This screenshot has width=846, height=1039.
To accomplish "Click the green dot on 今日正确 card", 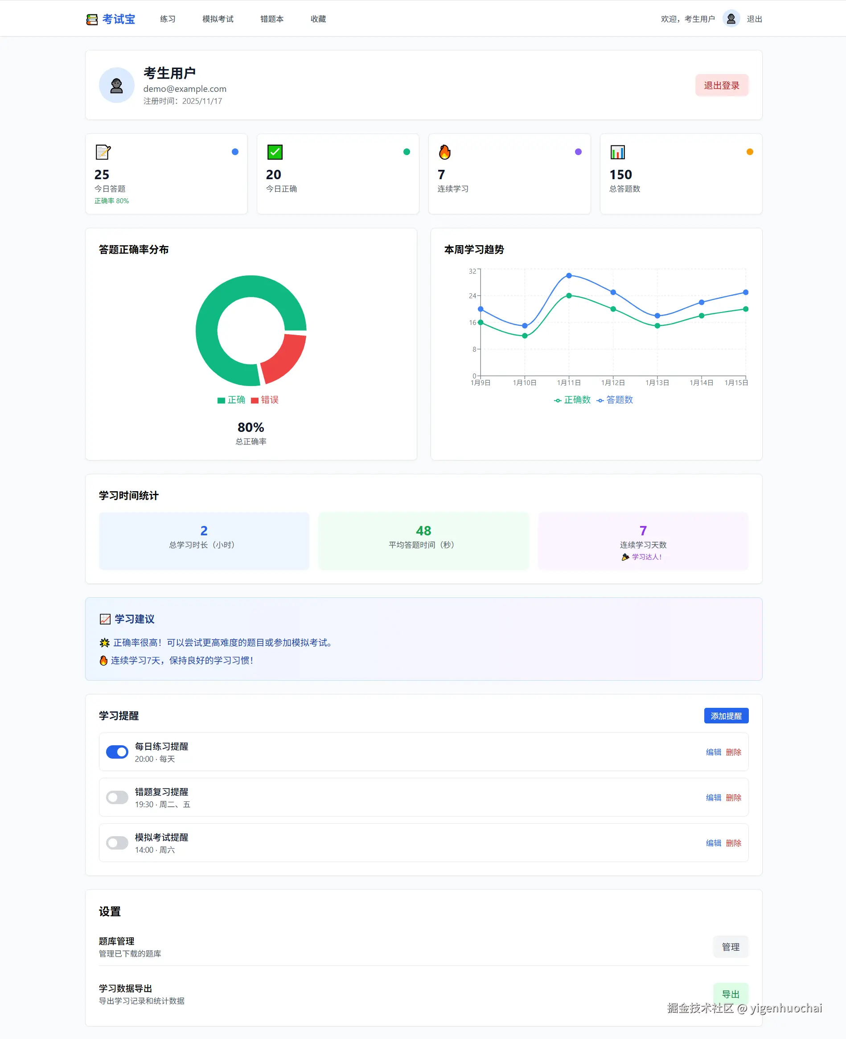I will [407, 152].
